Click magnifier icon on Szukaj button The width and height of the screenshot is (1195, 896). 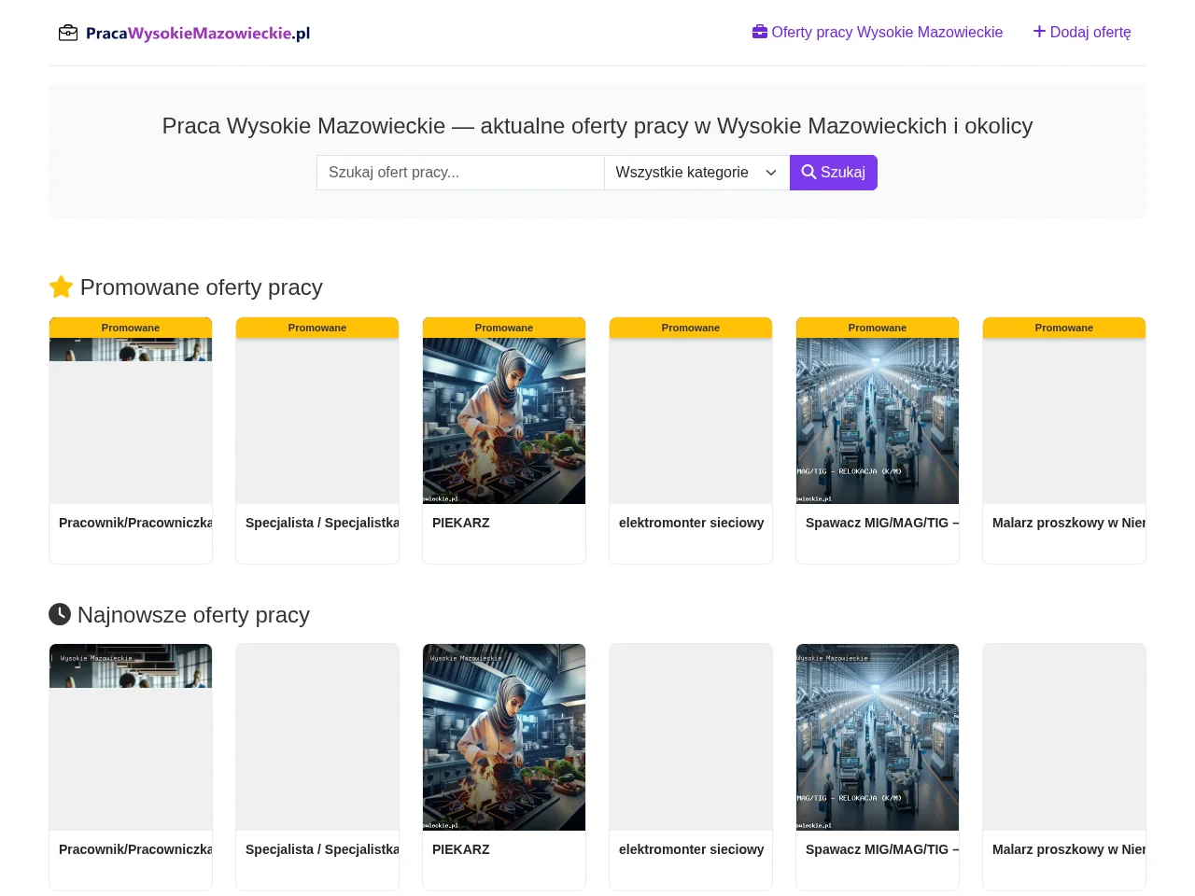pyautogui.click(x=808, y=173)
